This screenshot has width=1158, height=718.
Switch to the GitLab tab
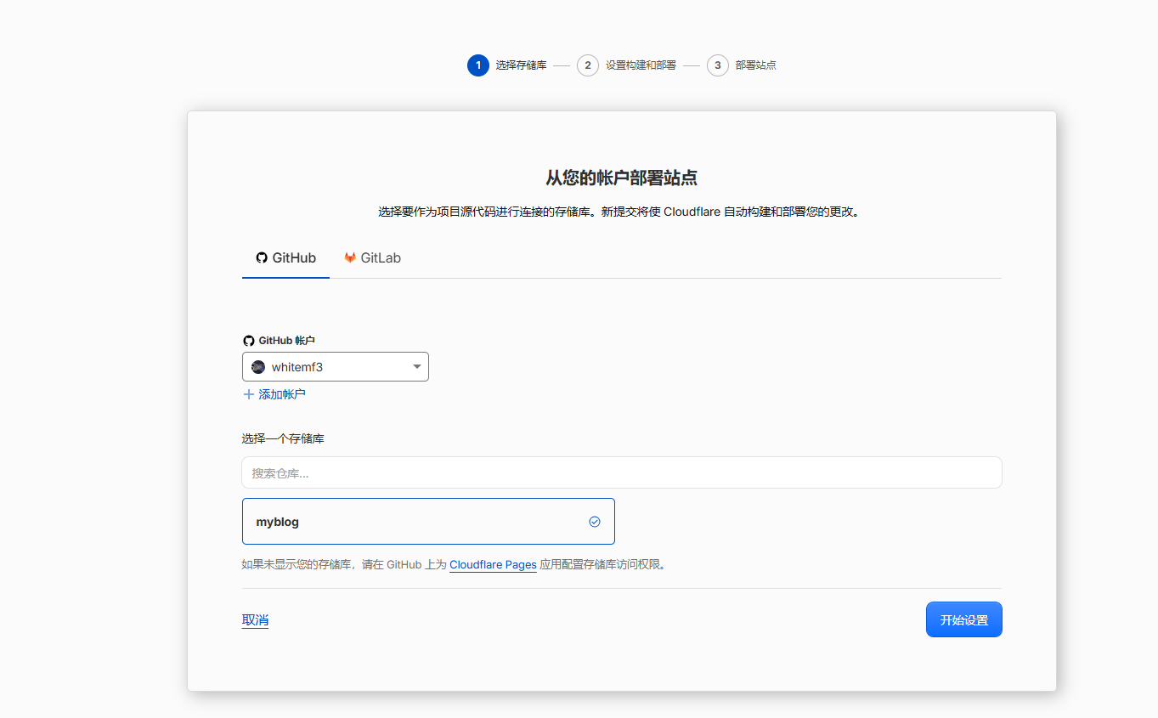pos(372,258)
